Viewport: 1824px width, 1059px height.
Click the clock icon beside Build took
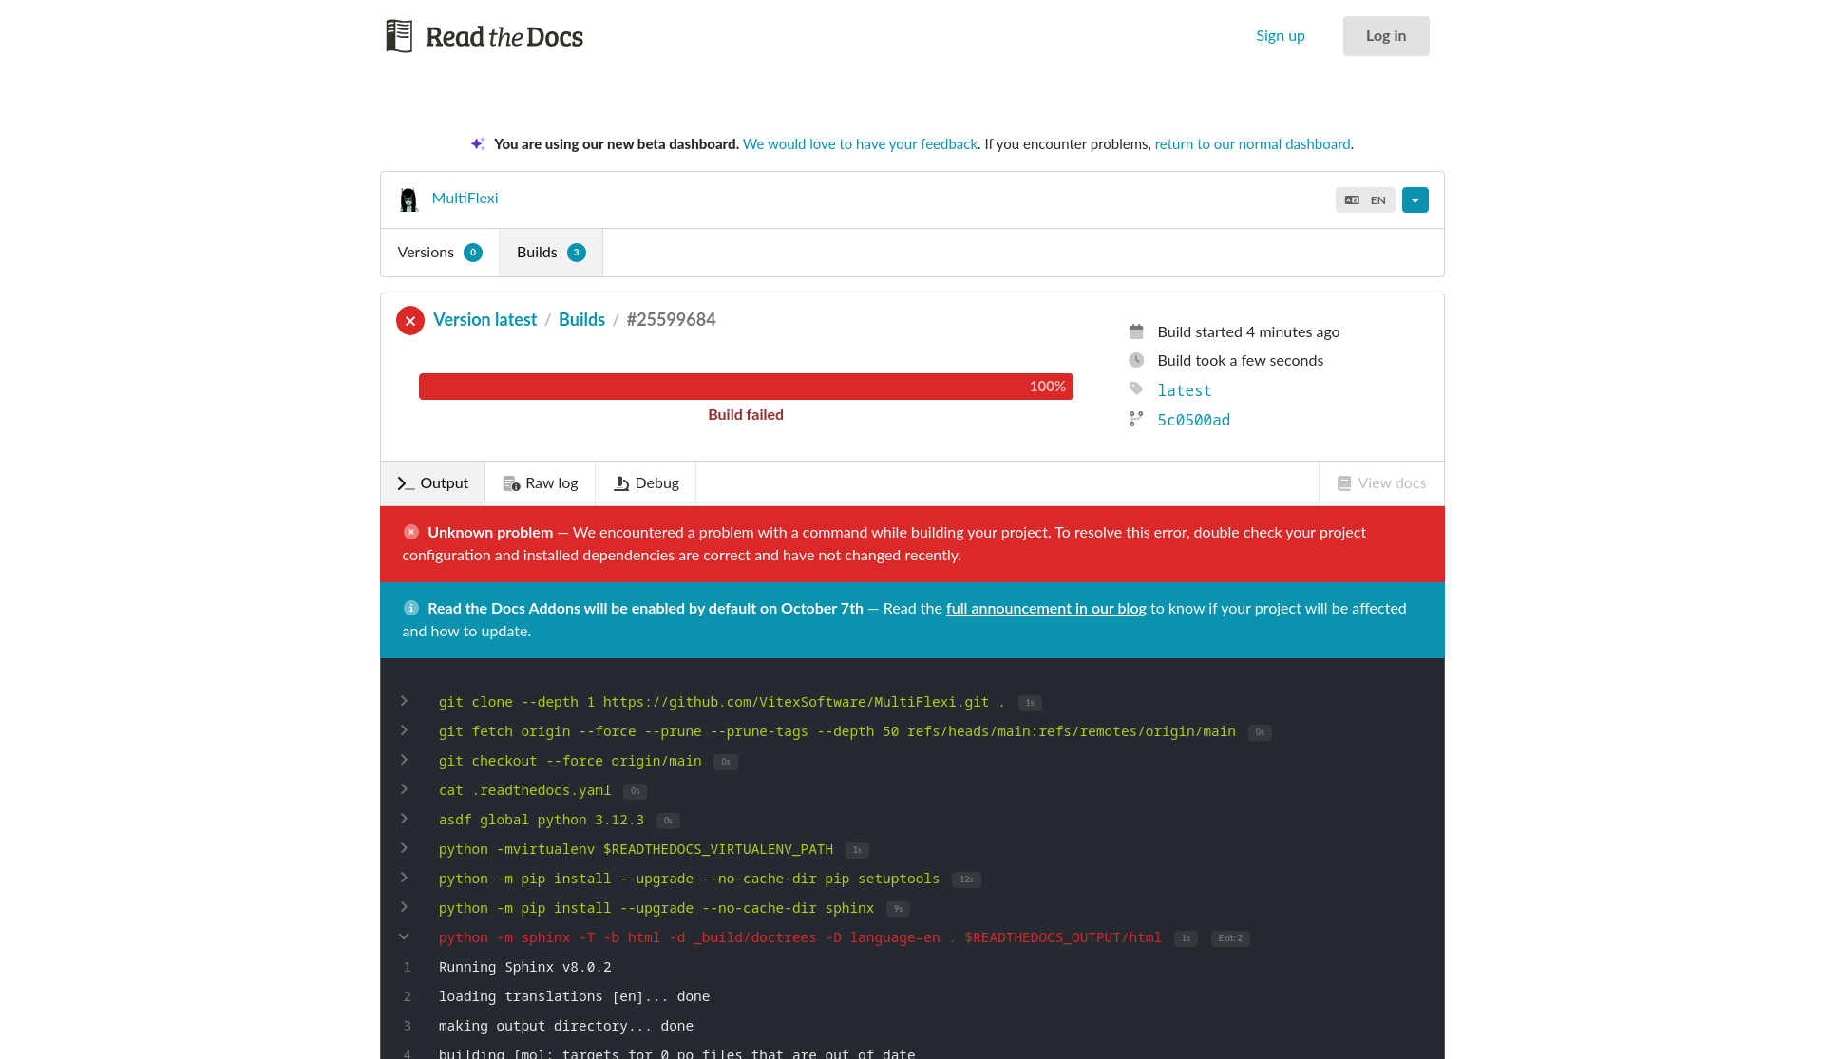[1136, 360]
